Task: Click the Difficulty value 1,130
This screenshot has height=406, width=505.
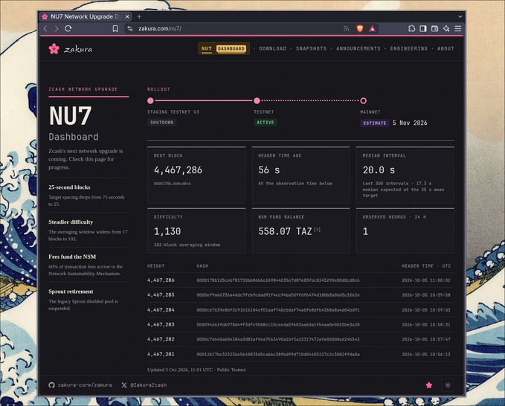Action: click(167, 231)
